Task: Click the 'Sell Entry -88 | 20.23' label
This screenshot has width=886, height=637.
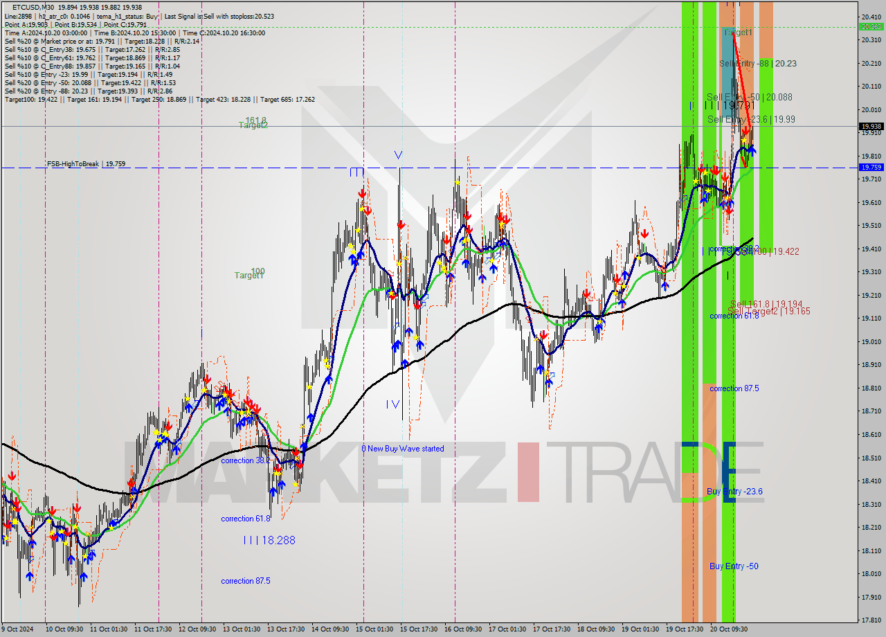Action: (x=758, y=64)
